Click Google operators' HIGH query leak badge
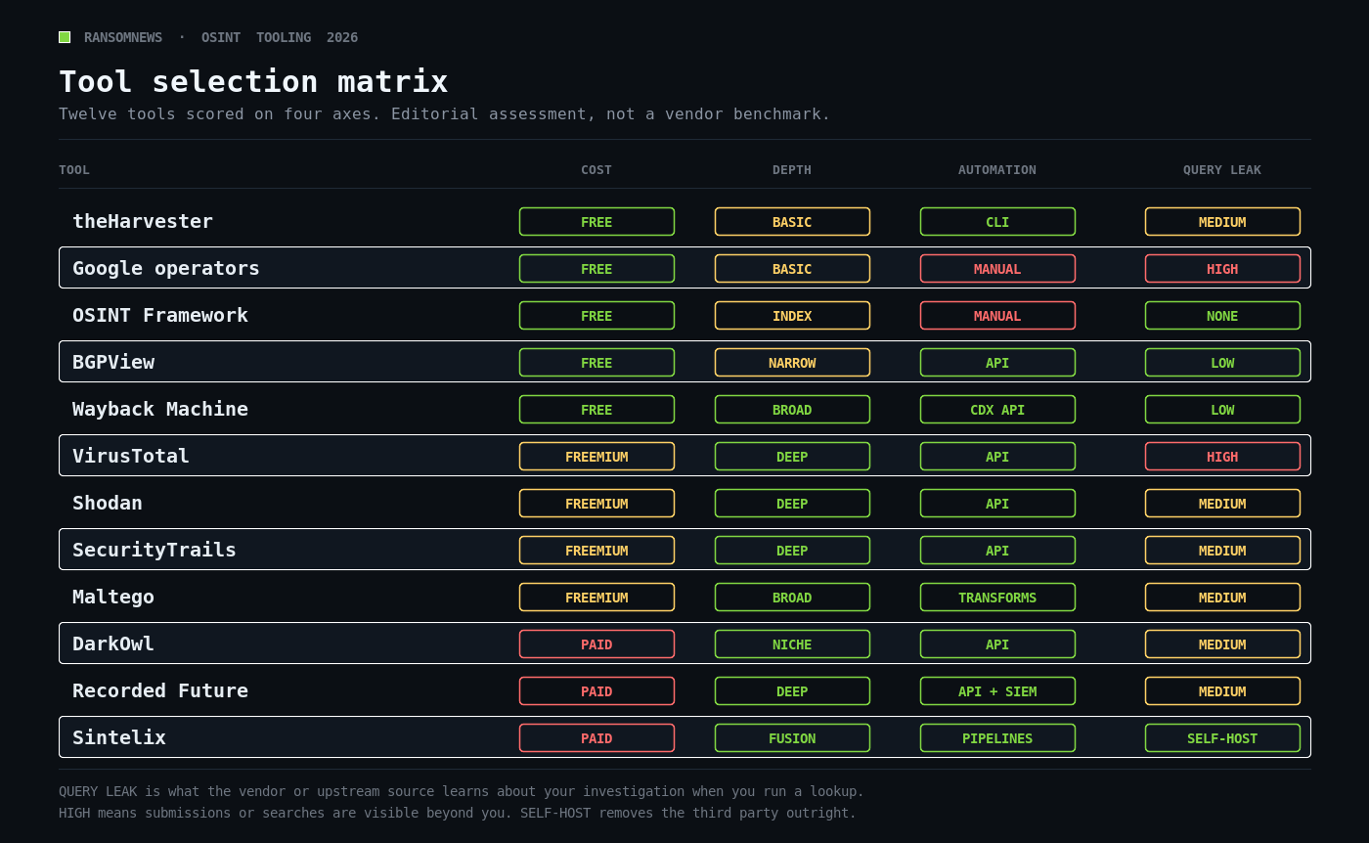 click(1222, 269)
